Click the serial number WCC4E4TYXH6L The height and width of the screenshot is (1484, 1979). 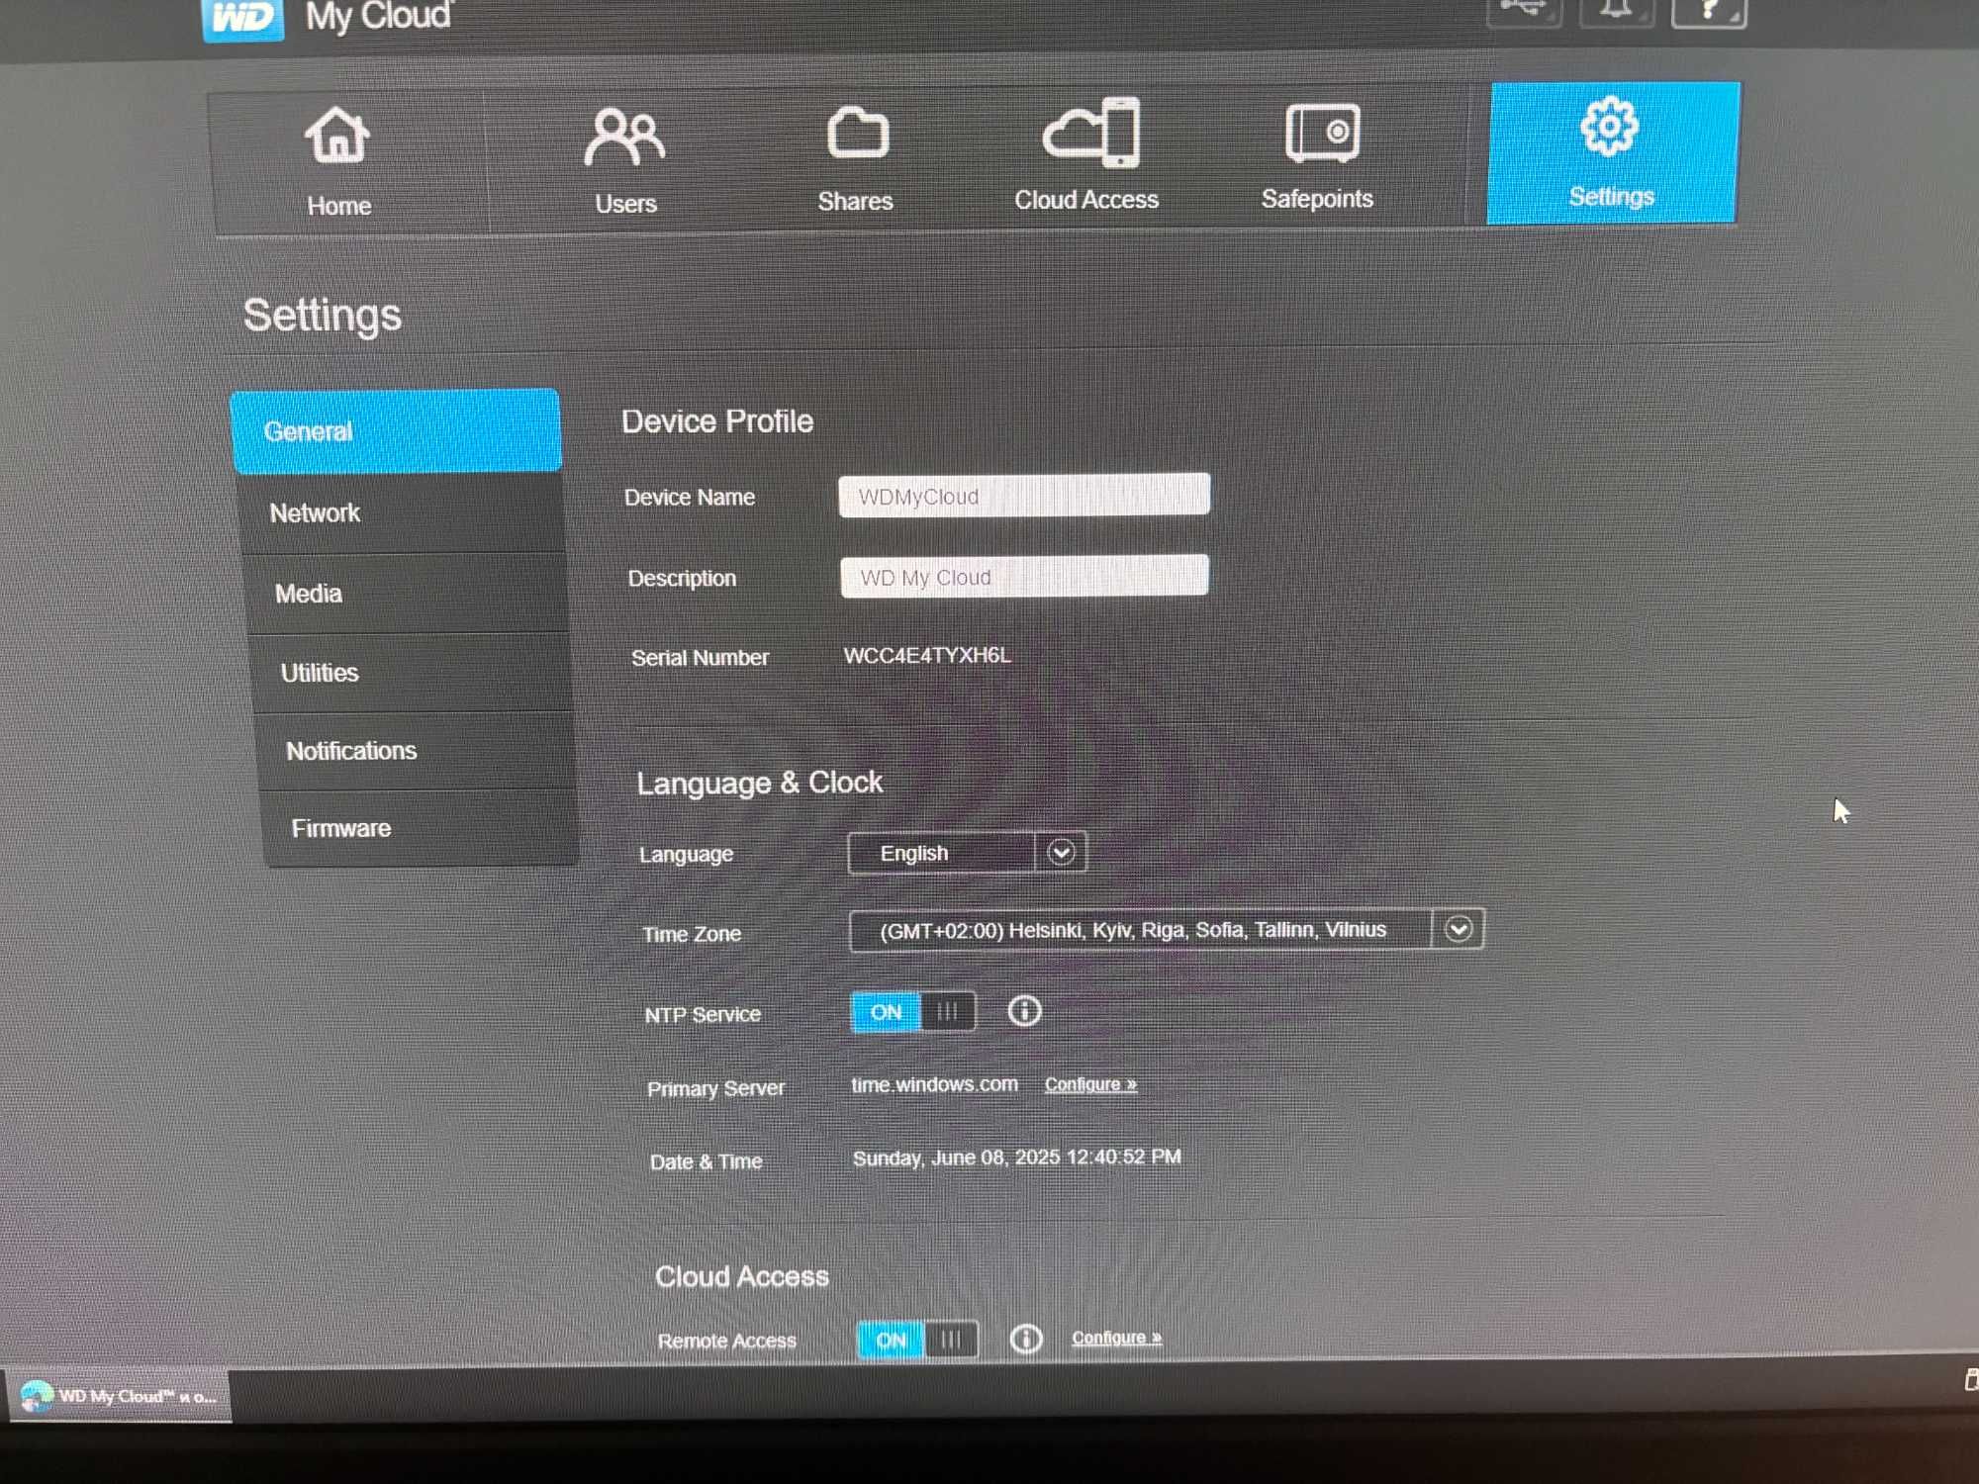click(x=927, y=655)
